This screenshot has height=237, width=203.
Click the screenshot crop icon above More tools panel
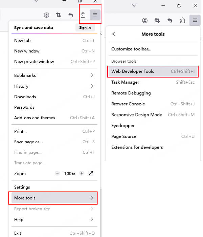[157, 20]
